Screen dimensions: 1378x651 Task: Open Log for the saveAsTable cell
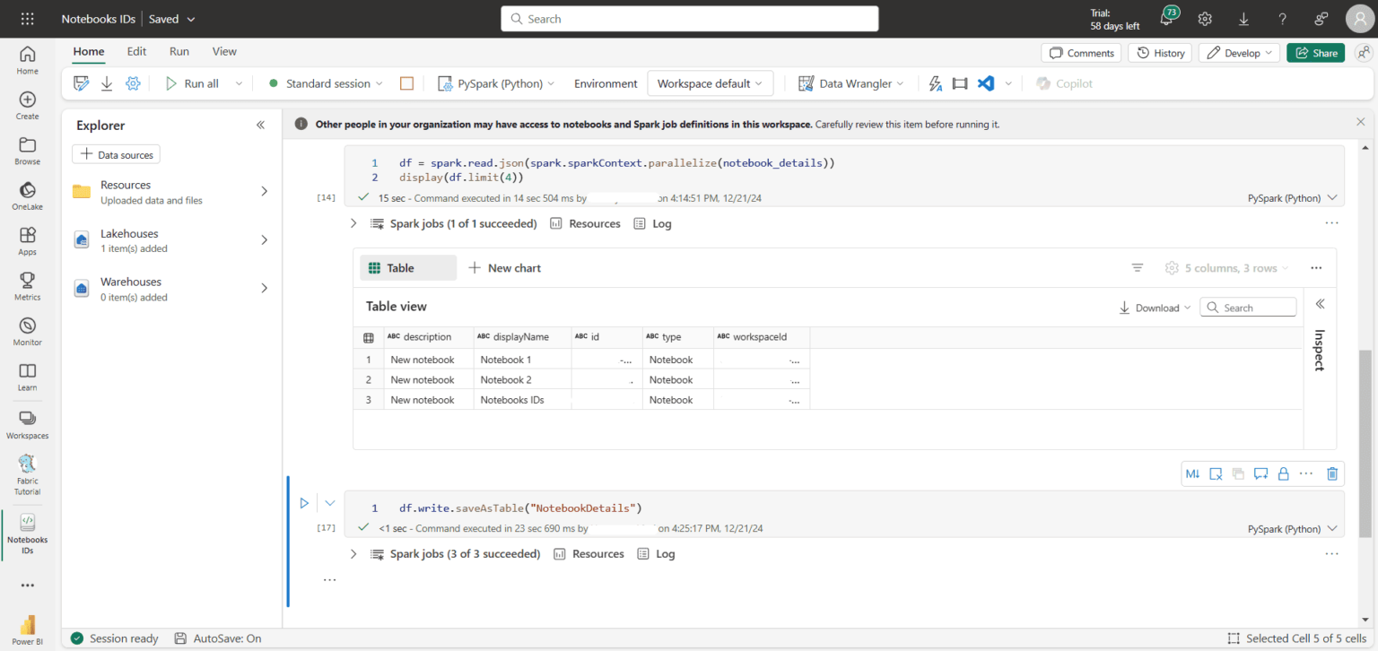click(x=655, y=553)
